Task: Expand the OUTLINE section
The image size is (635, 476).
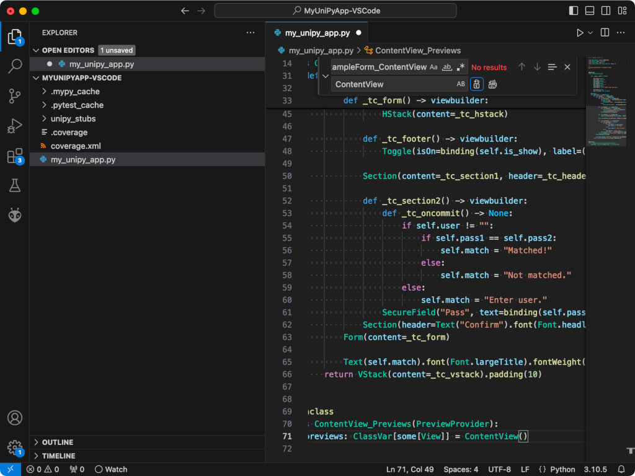Action: click(58, 443)
